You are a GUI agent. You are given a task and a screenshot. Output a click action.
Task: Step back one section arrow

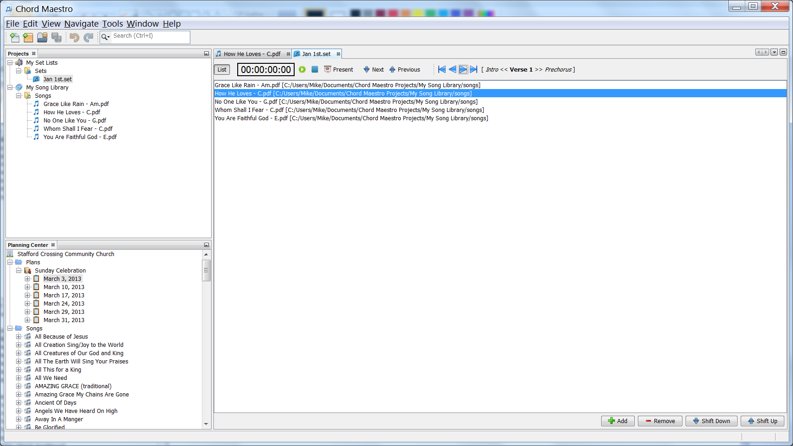452,69
